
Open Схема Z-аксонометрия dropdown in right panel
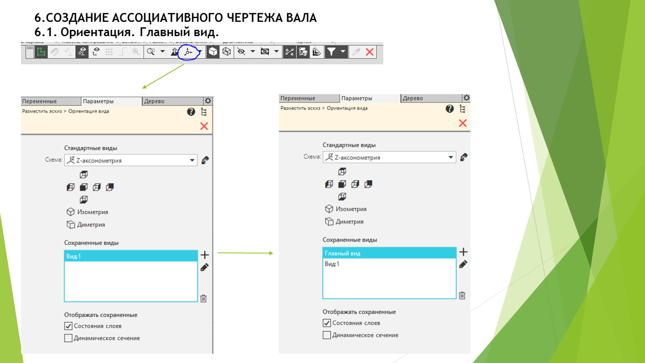point(451,157)
